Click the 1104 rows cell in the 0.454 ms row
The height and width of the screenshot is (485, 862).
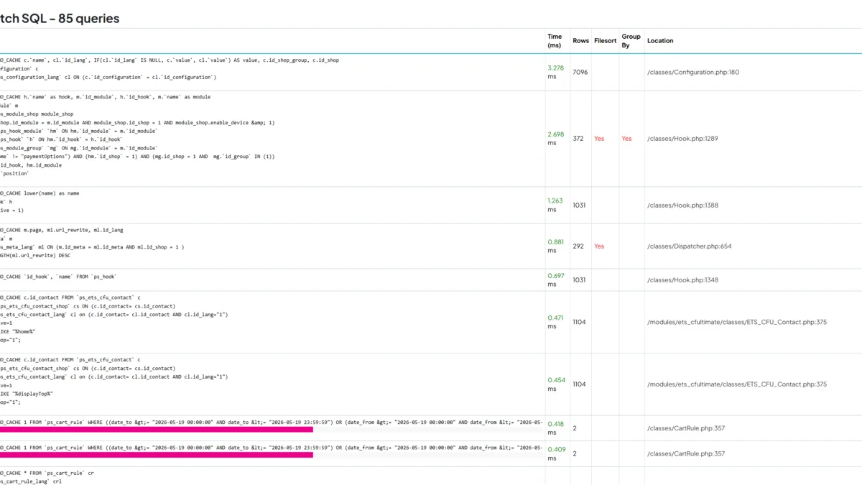pyautogui.click(x=580, y=384)
